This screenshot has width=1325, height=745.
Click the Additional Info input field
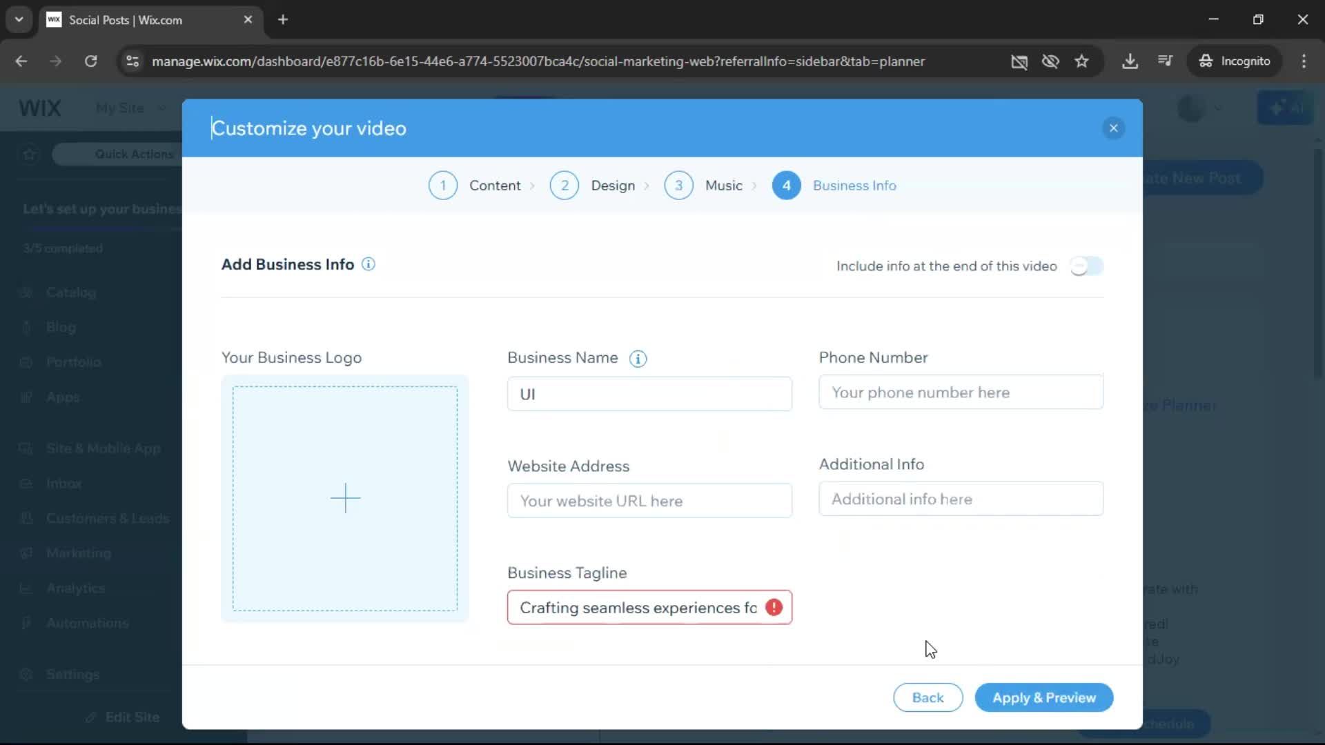point(961,499)
